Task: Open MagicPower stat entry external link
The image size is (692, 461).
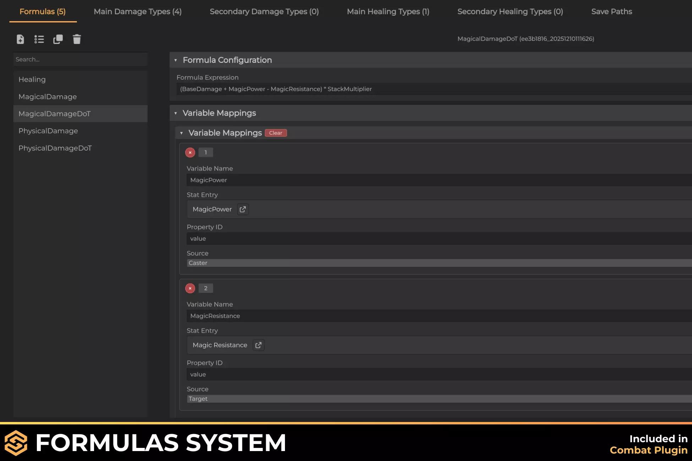Action: tap(243, 209)
